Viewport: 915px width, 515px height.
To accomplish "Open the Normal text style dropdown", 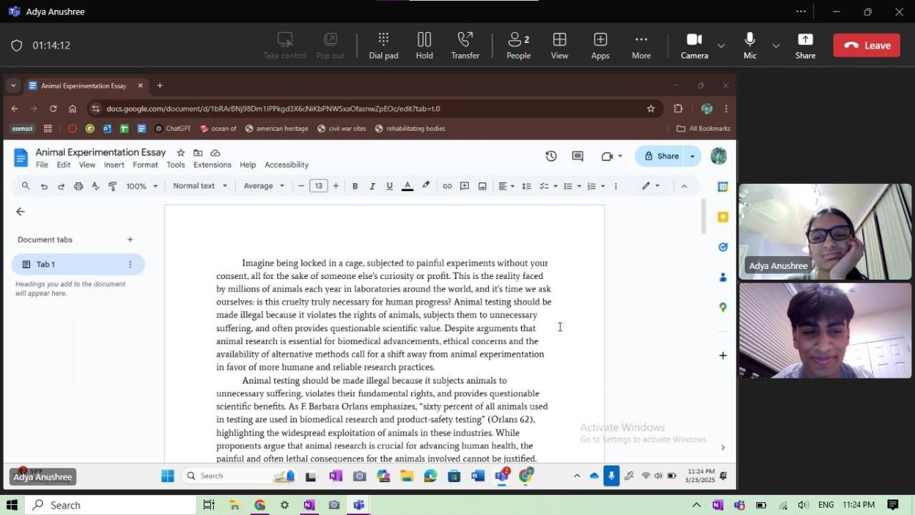I will point(199,186).
